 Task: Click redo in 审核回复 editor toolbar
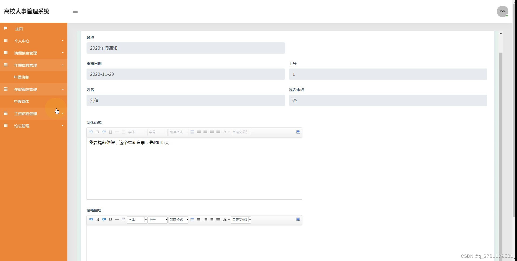tap(104, 219)
